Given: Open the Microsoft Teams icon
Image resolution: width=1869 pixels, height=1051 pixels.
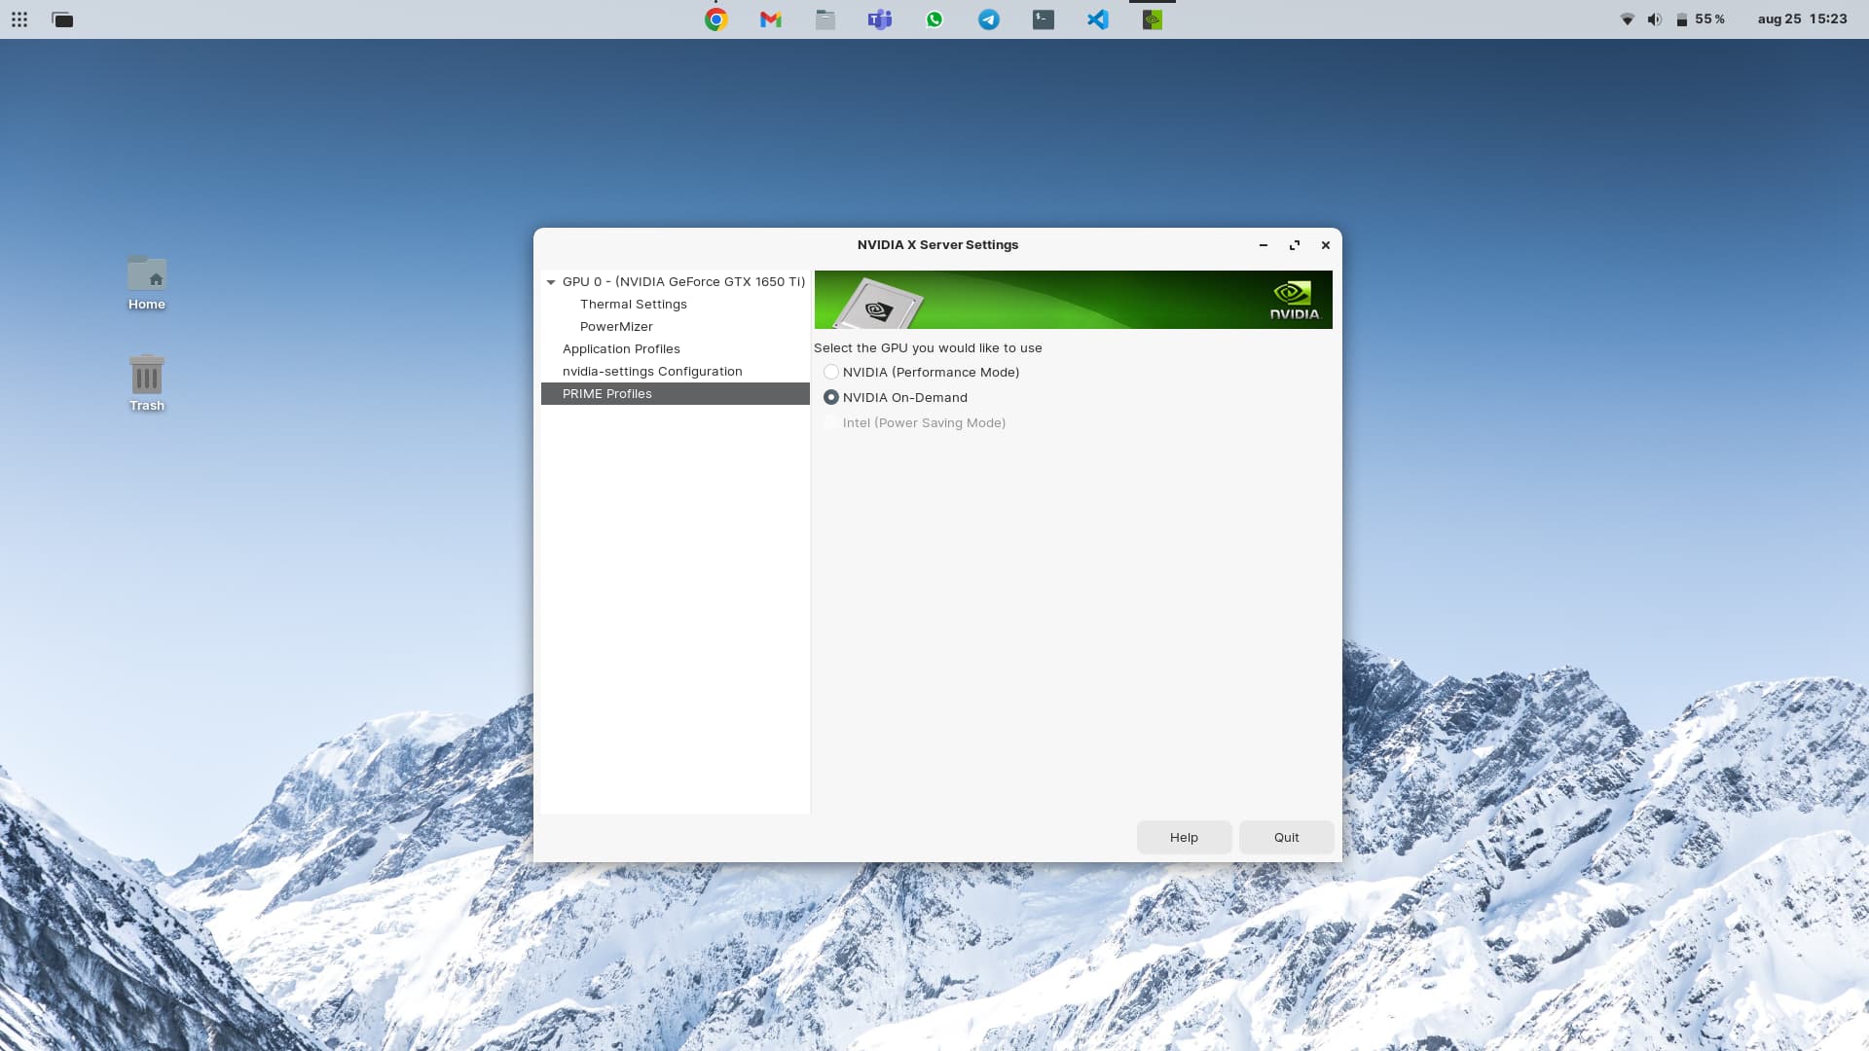Looking at the screenshot, I should 880,19.
